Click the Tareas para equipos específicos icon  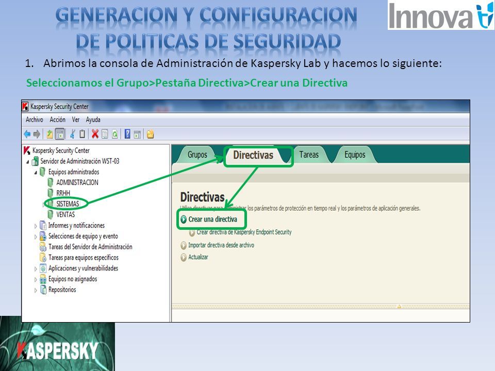[x=43, y=258]
